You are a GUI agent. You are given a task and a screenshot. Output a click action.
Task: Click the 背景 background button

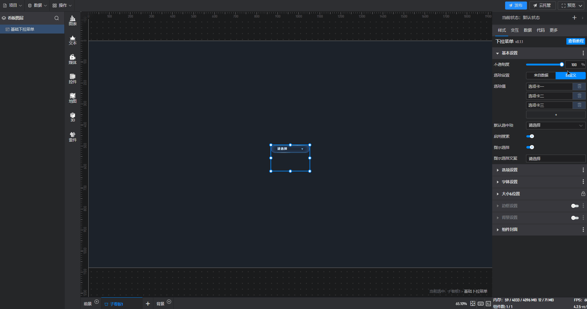(160, 304)
